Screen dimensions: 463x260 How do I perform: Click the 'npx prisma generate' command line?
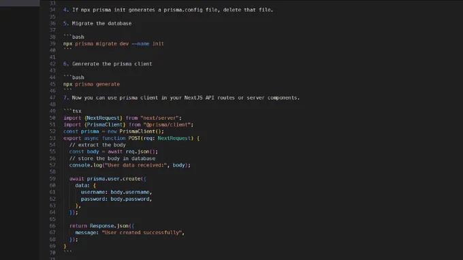pyautogui.click(x=91, y=84)
